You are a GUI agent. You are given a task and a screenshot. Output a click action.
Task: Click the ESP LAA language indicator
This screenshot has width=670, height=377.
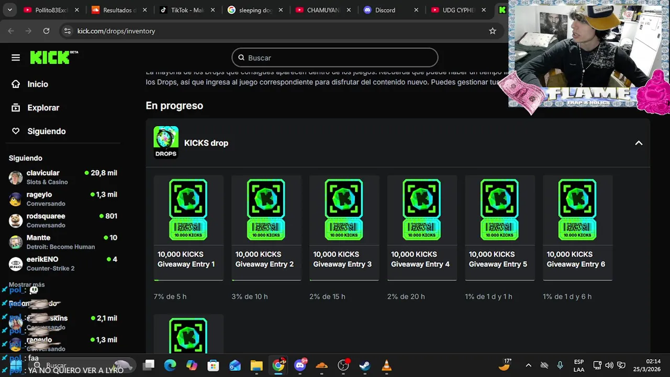(579, 365)
